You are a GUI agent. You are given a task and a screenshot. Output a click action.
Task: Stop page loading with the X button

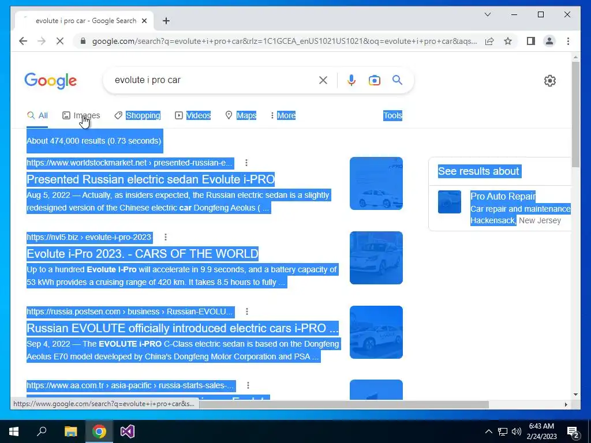[x=60, y=41]
